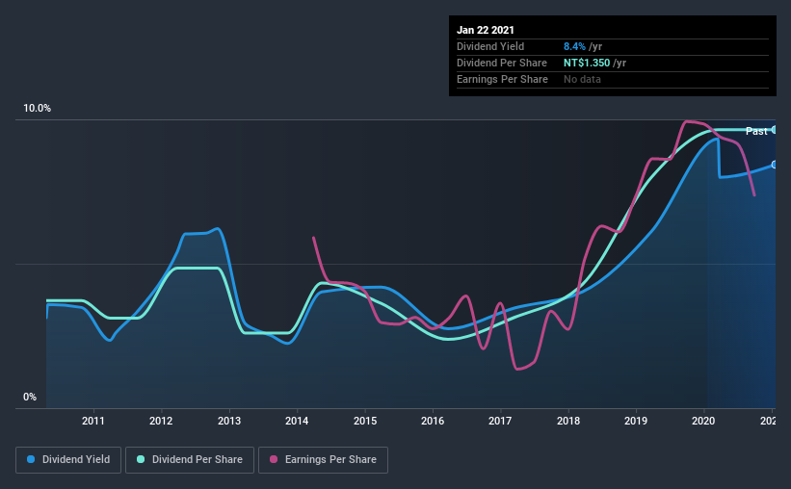This screenshot has height=489, width=791.
Task: Click the 2011 x-axis label
Action: (x=93, y=421)
